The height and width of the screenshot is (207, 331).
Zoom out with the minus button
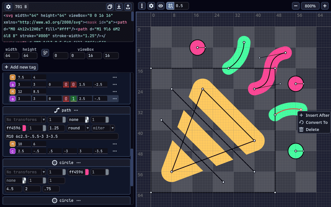click(x=296, y=6)
